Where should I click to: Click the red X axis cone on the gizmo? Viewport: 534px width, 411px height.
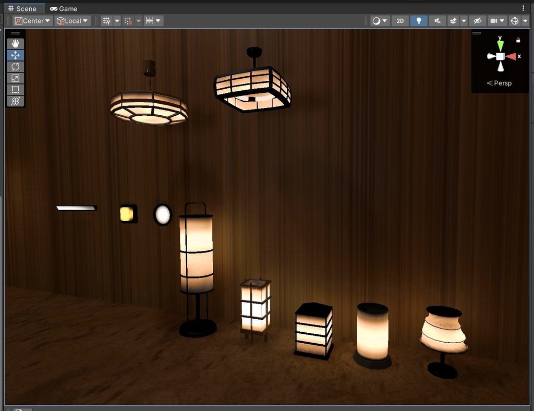(x=511, y=56)
